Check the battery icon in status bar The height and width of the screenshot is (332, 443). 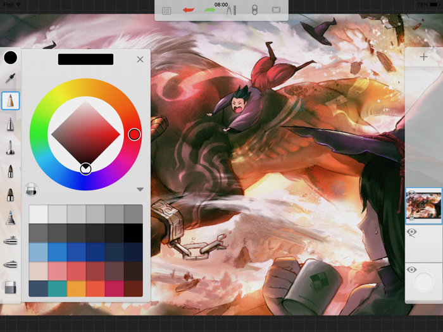coord(435,4)
